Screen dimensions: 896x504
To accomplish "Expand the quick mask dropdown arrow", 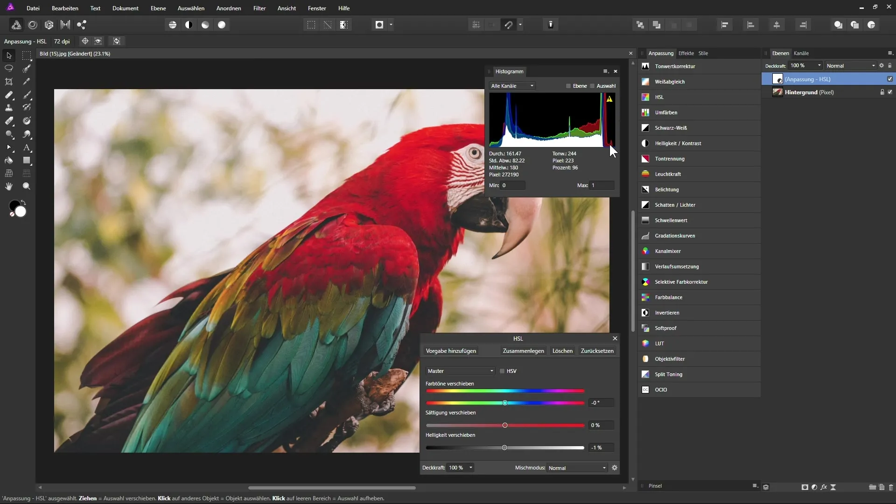I will 391,25.
